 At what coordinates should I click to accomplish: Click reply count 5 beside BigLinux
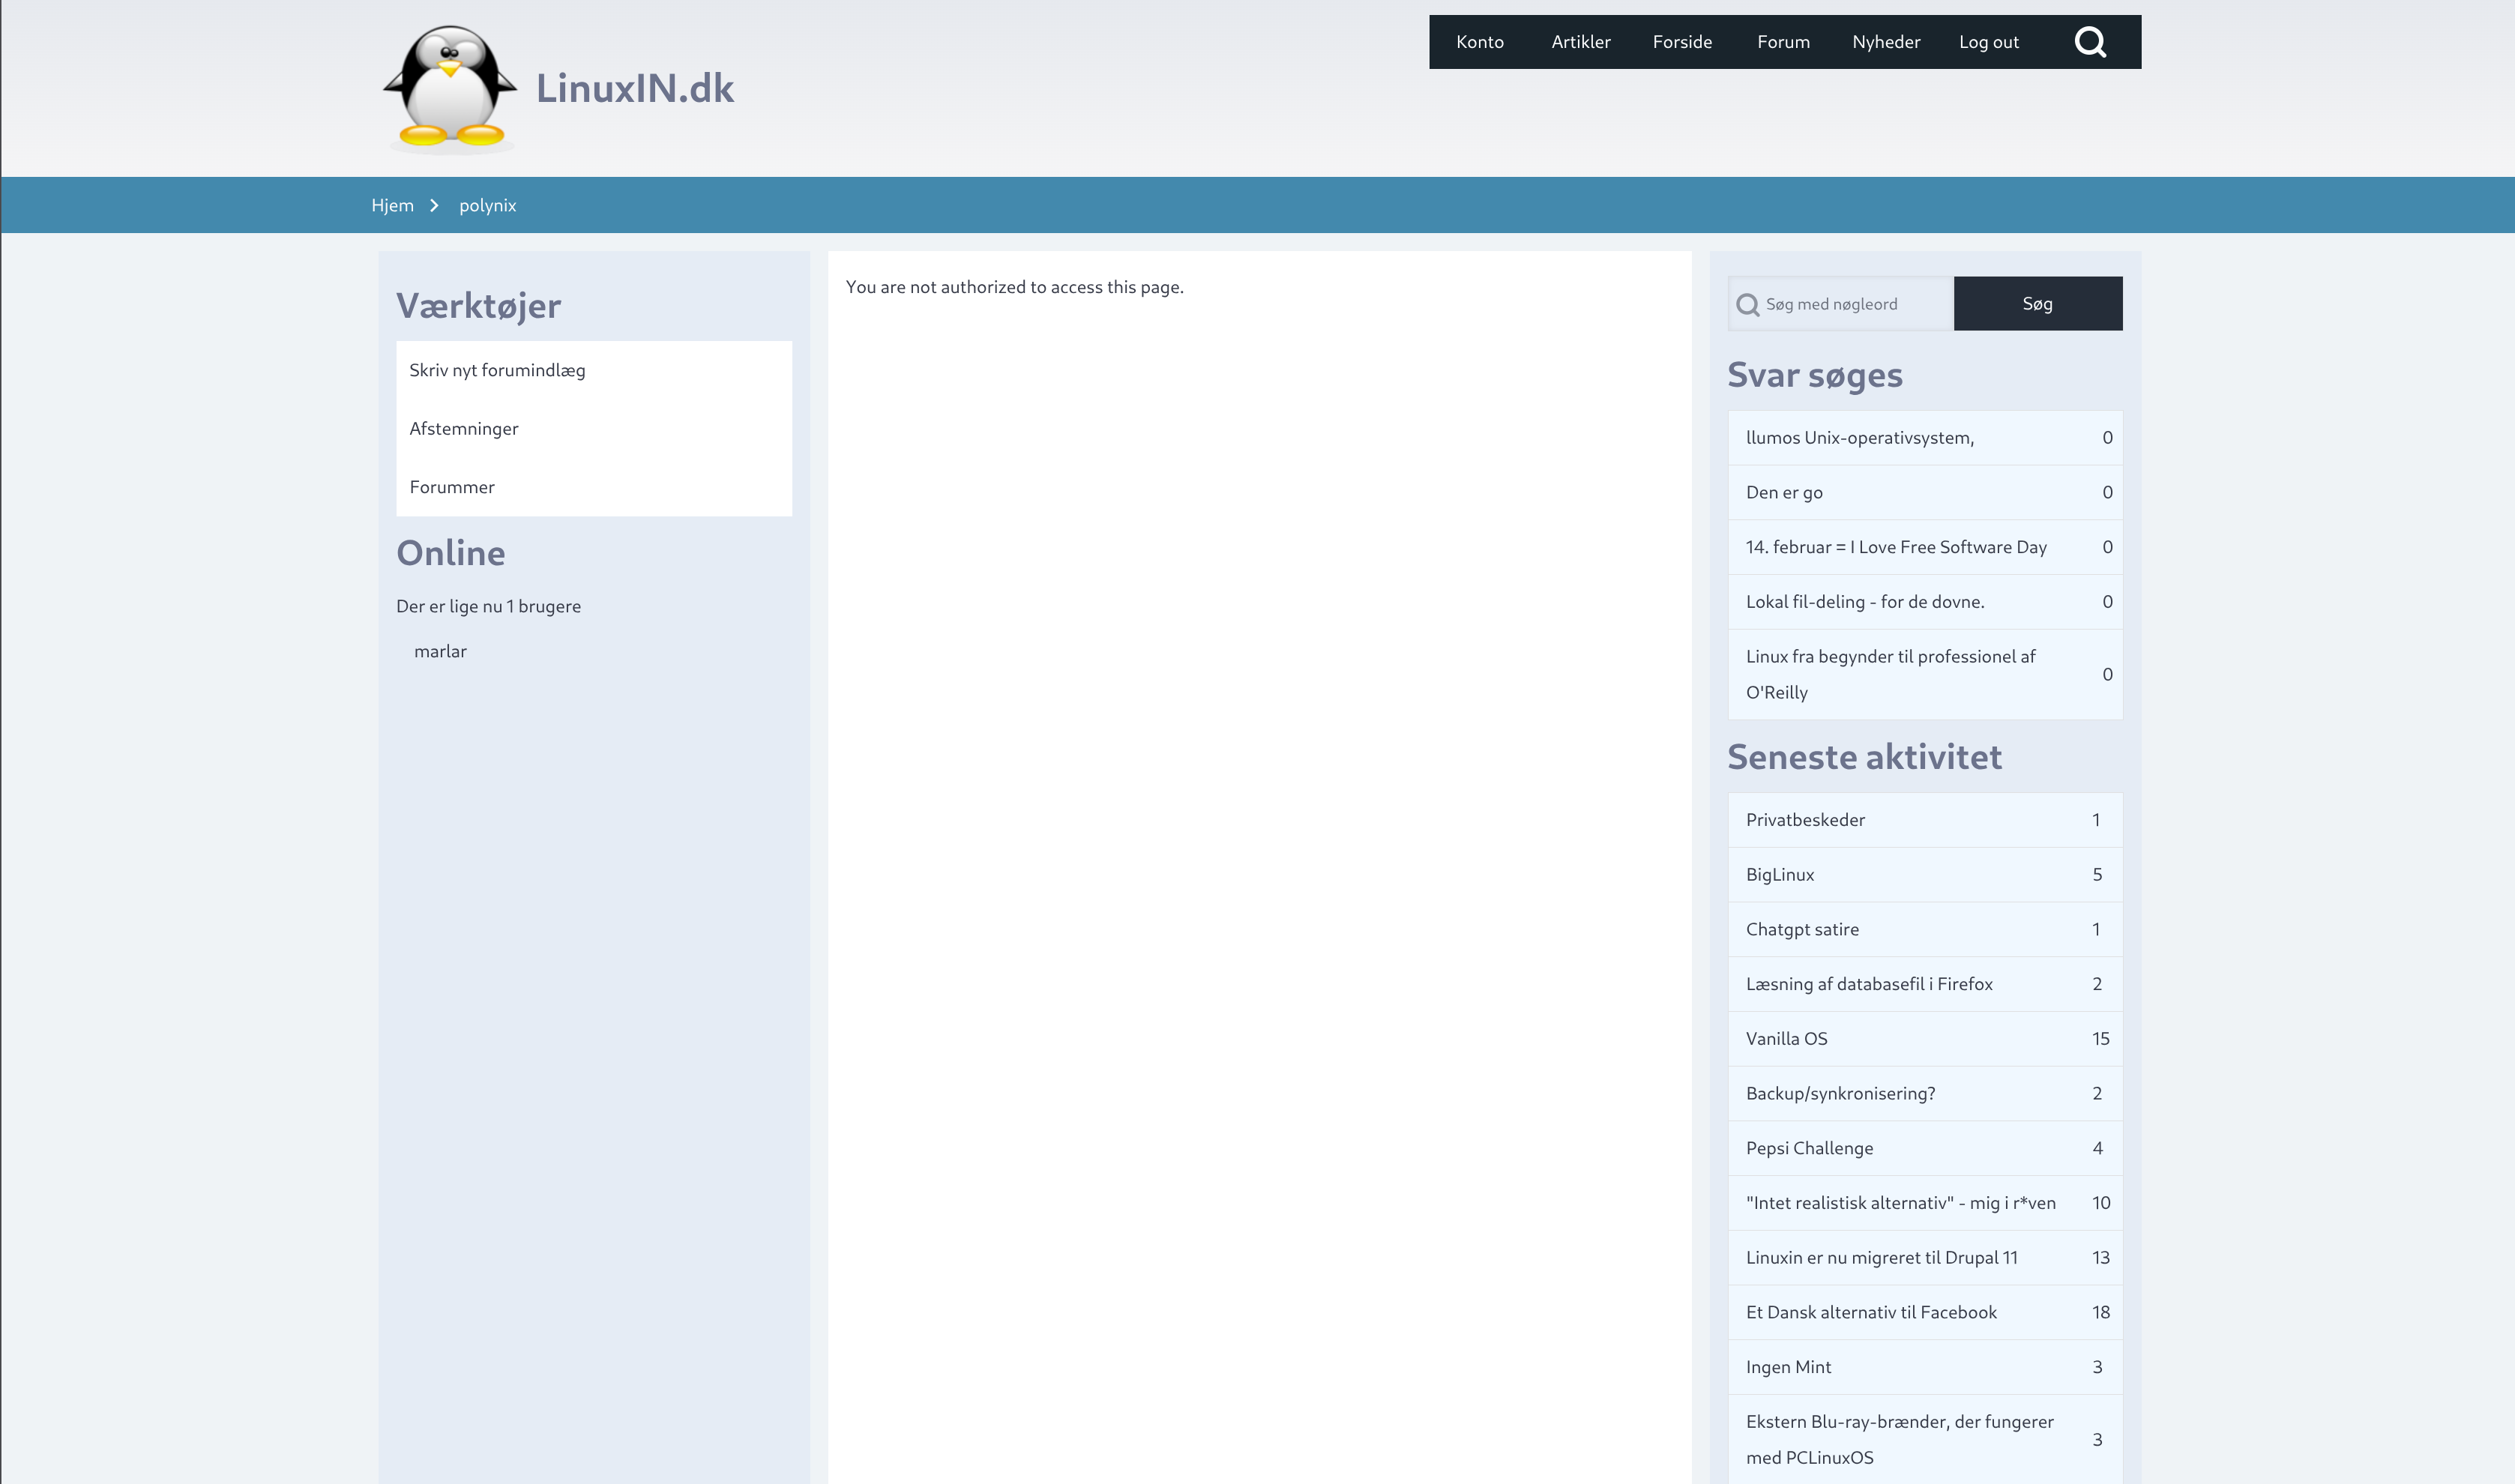tap(2097, 875)
